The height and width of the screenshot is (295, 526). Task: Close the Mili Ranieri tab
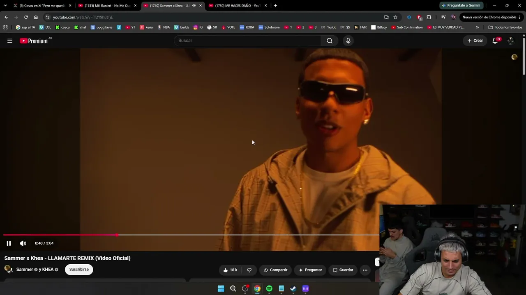pyautogui.click(x=135, y=5)
